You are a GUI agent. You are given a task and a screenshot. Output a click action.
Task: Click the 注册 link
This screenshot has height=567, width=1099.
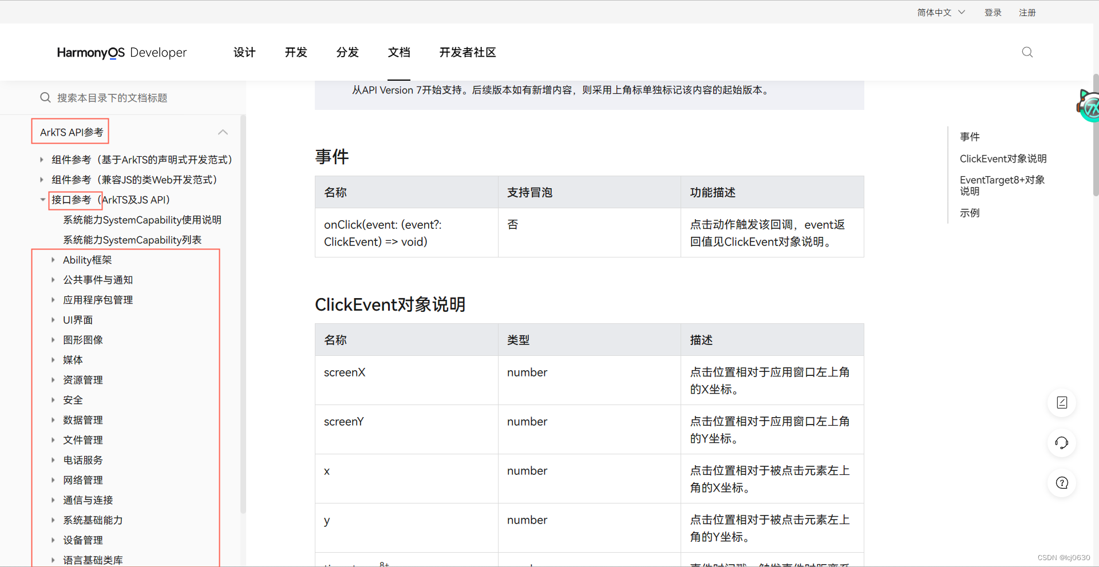[x=1027, y=13]
